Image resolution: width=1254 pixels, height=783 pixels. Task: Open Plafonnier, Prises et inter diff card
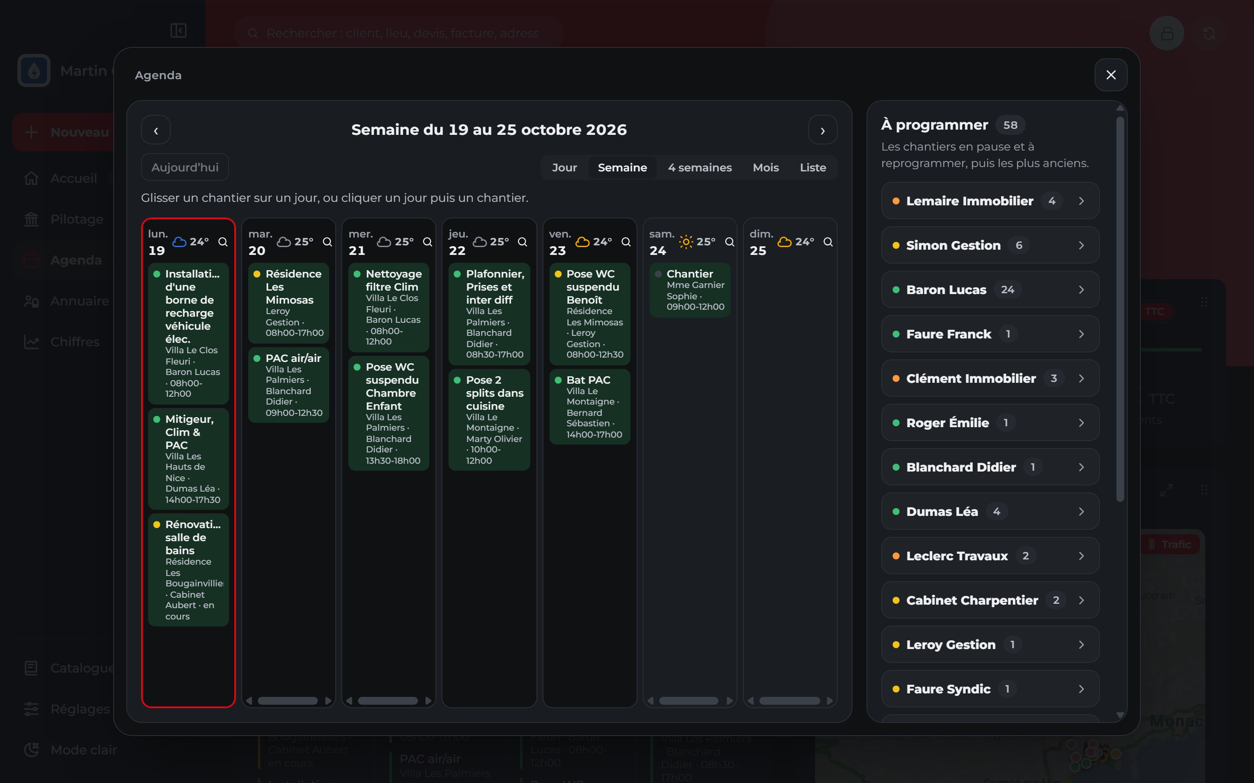tap(489, 314)
